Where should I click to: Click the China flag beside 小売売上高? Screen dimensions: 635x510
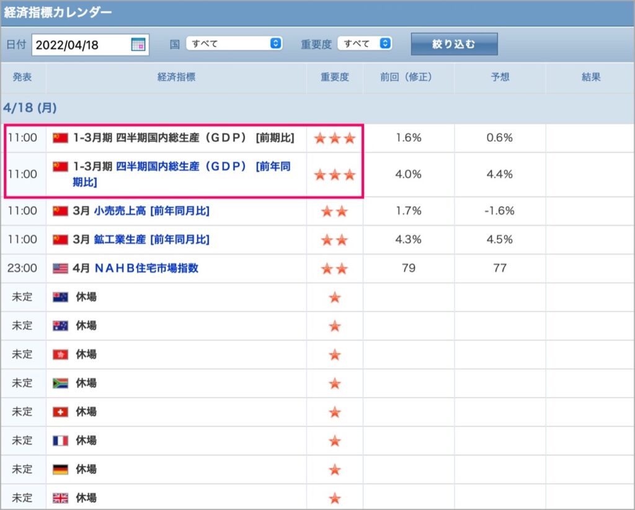60,211
